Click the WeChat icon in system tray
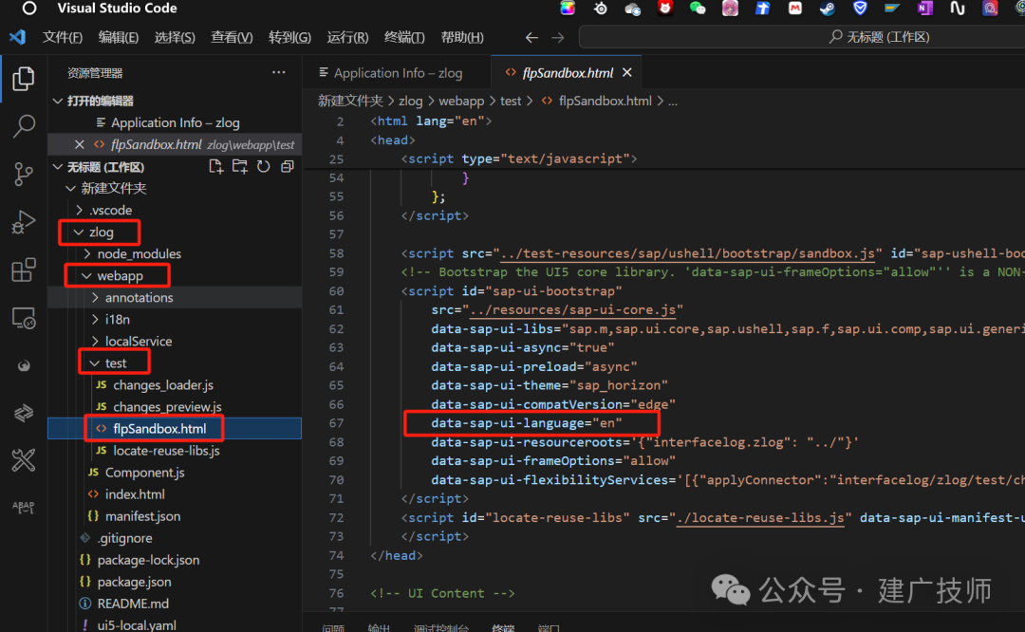Image resolution: width=1025 pixels, height=632 pixels. pos(698,8)
